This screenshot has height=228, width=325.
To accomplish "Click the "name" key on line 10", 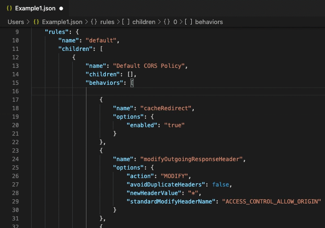I will [x=68, y=41].
